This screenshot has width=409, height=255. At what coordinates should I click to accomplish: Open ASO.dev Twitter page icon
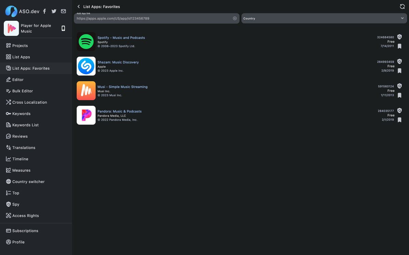pos(54,11)
